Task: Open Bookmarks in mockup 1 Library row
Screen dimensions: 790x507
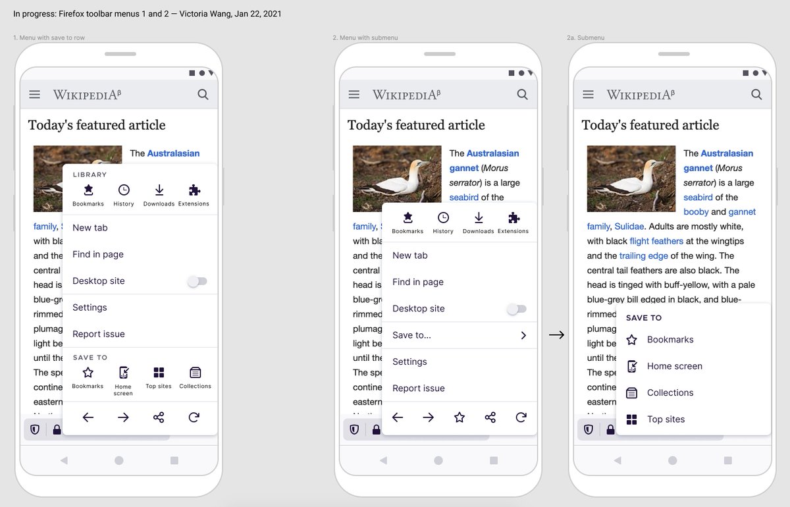Action: click(88, 196)
